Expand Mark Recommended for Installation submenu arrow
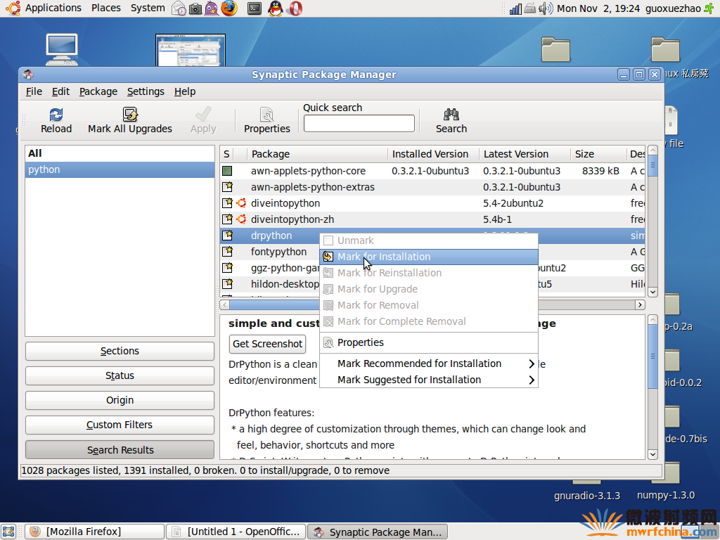Viewport: 720px width, 540px height. click(532, 364)
